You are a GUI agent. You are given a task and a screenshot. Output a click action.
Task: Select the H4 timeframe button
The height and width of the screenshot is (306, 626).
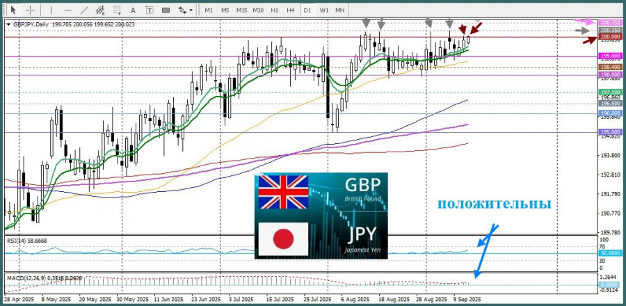290,10
